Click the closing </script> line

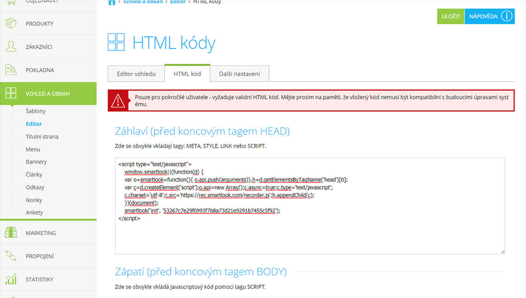129,218
